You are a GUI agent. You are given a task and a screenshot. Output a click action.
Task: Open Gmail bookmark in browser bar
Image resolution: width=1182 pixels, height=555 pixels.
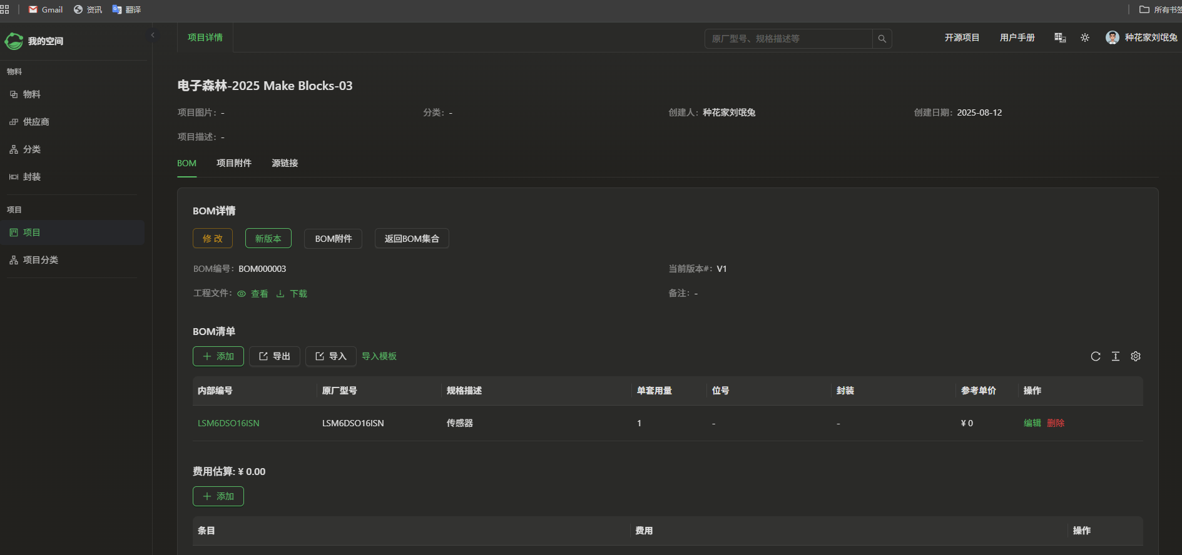46,9
